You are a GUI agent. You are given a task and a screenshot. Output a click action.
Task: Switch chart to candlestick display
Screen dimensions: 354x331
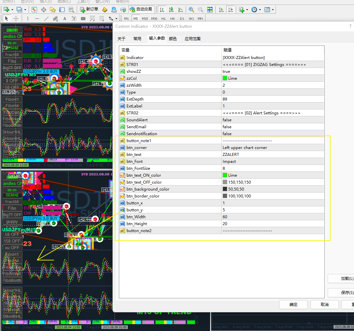(x=171, y=10)
